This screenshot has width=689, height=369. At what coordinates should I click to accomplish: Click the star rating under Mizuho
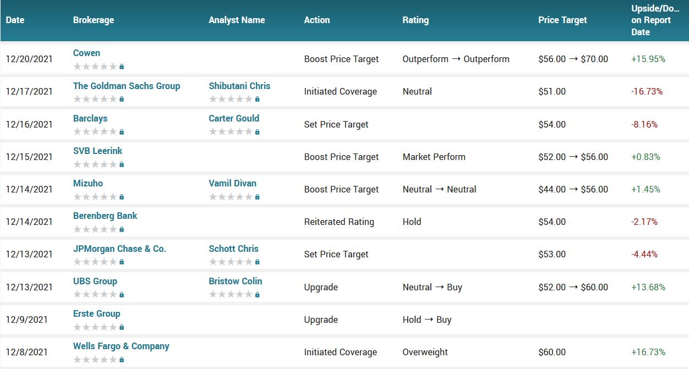95,197
